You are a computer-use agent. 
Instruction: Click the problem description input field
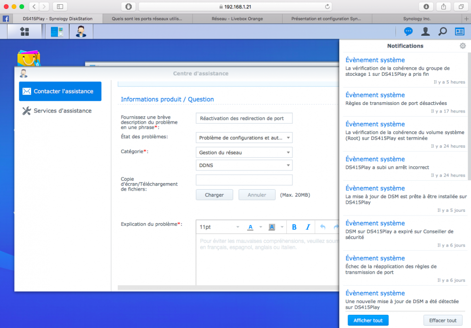[244, 118]
